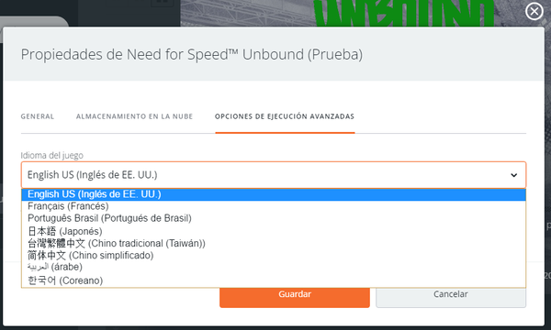Click the Cancelar button
551x330 pixels.
click(x=451, y=297)
